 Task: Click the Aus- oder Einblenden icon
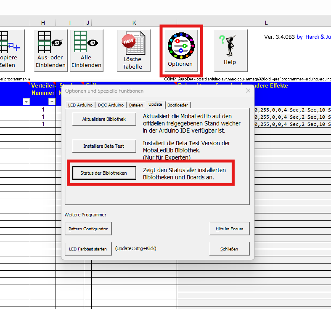(50, 50)
